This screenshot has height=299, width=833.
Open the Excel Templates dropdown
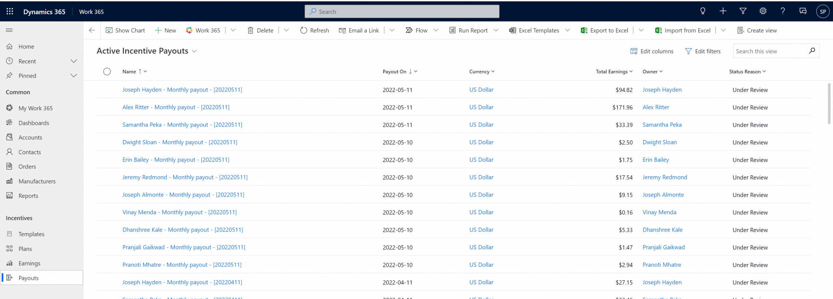click(x=567, y=31)
